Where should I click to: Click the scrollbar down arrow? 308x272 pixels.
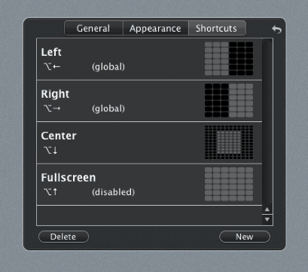click(267, 219)
